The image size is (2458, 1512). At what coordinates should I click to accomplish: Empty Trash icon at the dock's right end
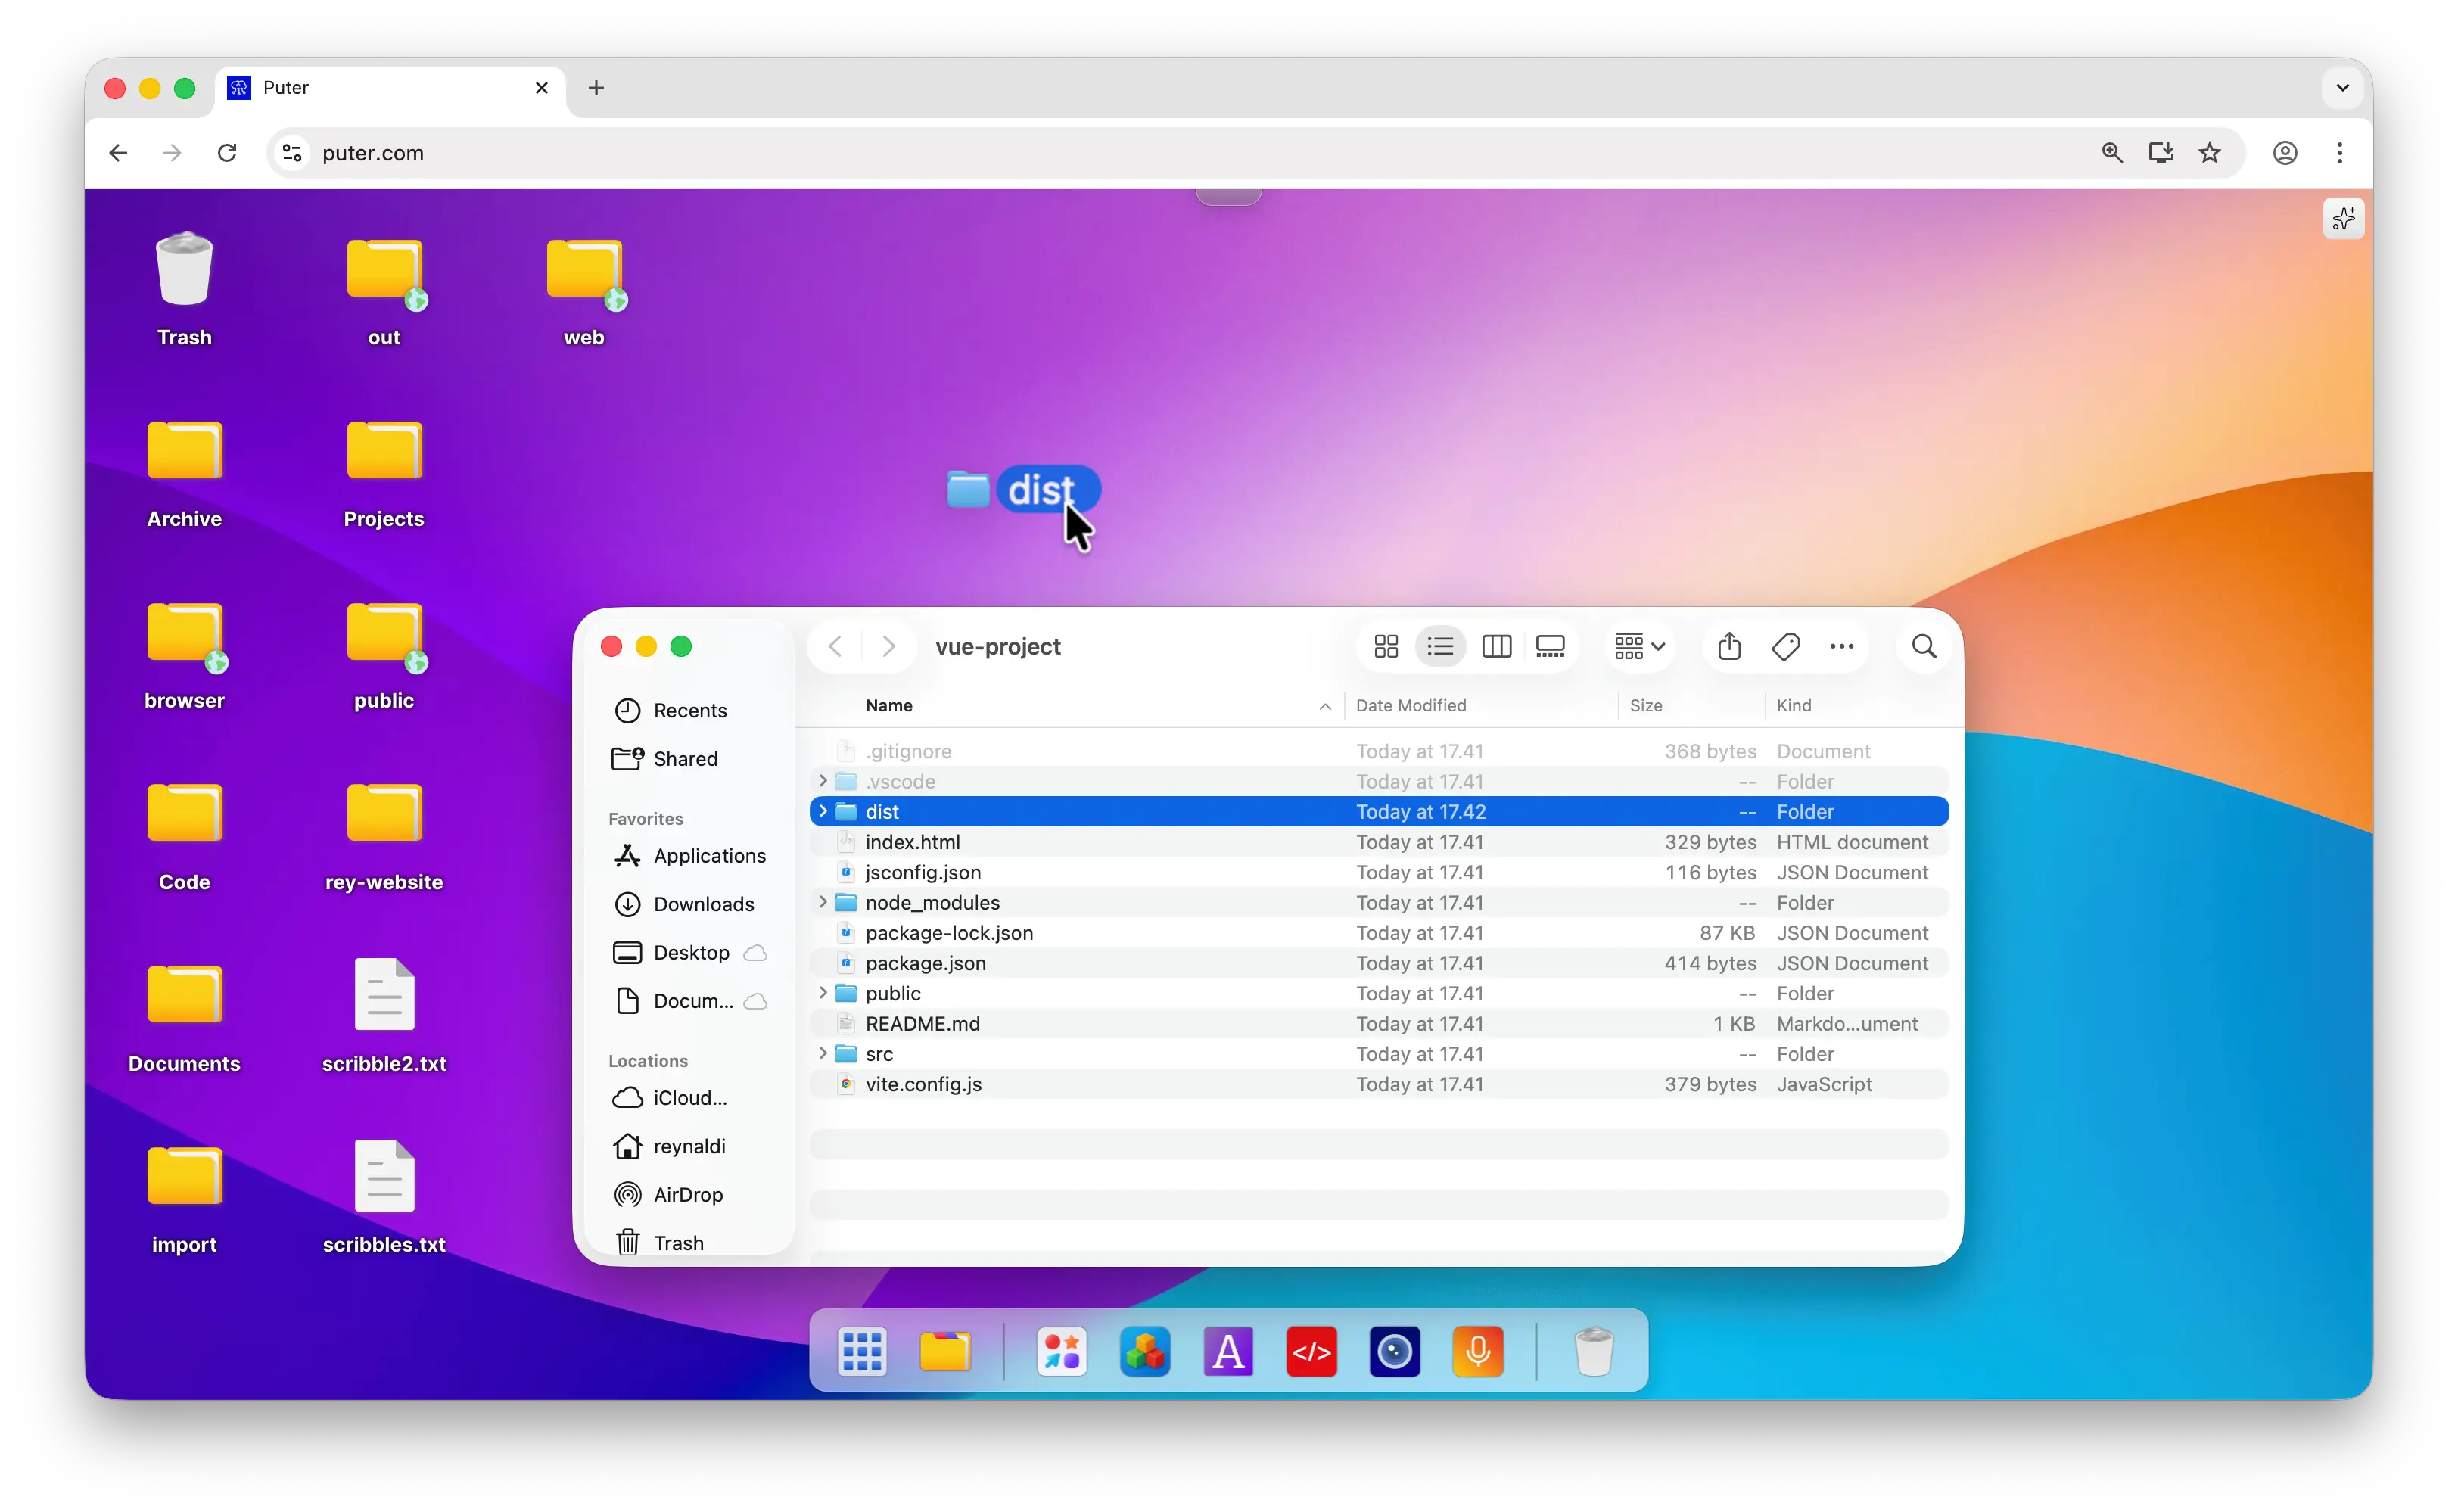1593,1351
